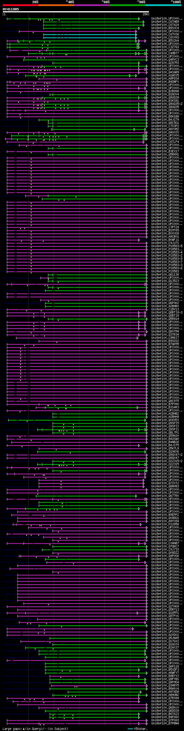Select label UniRef100_B9SGV2
Viewport: 184px width, 731px height.
(165, 341)
